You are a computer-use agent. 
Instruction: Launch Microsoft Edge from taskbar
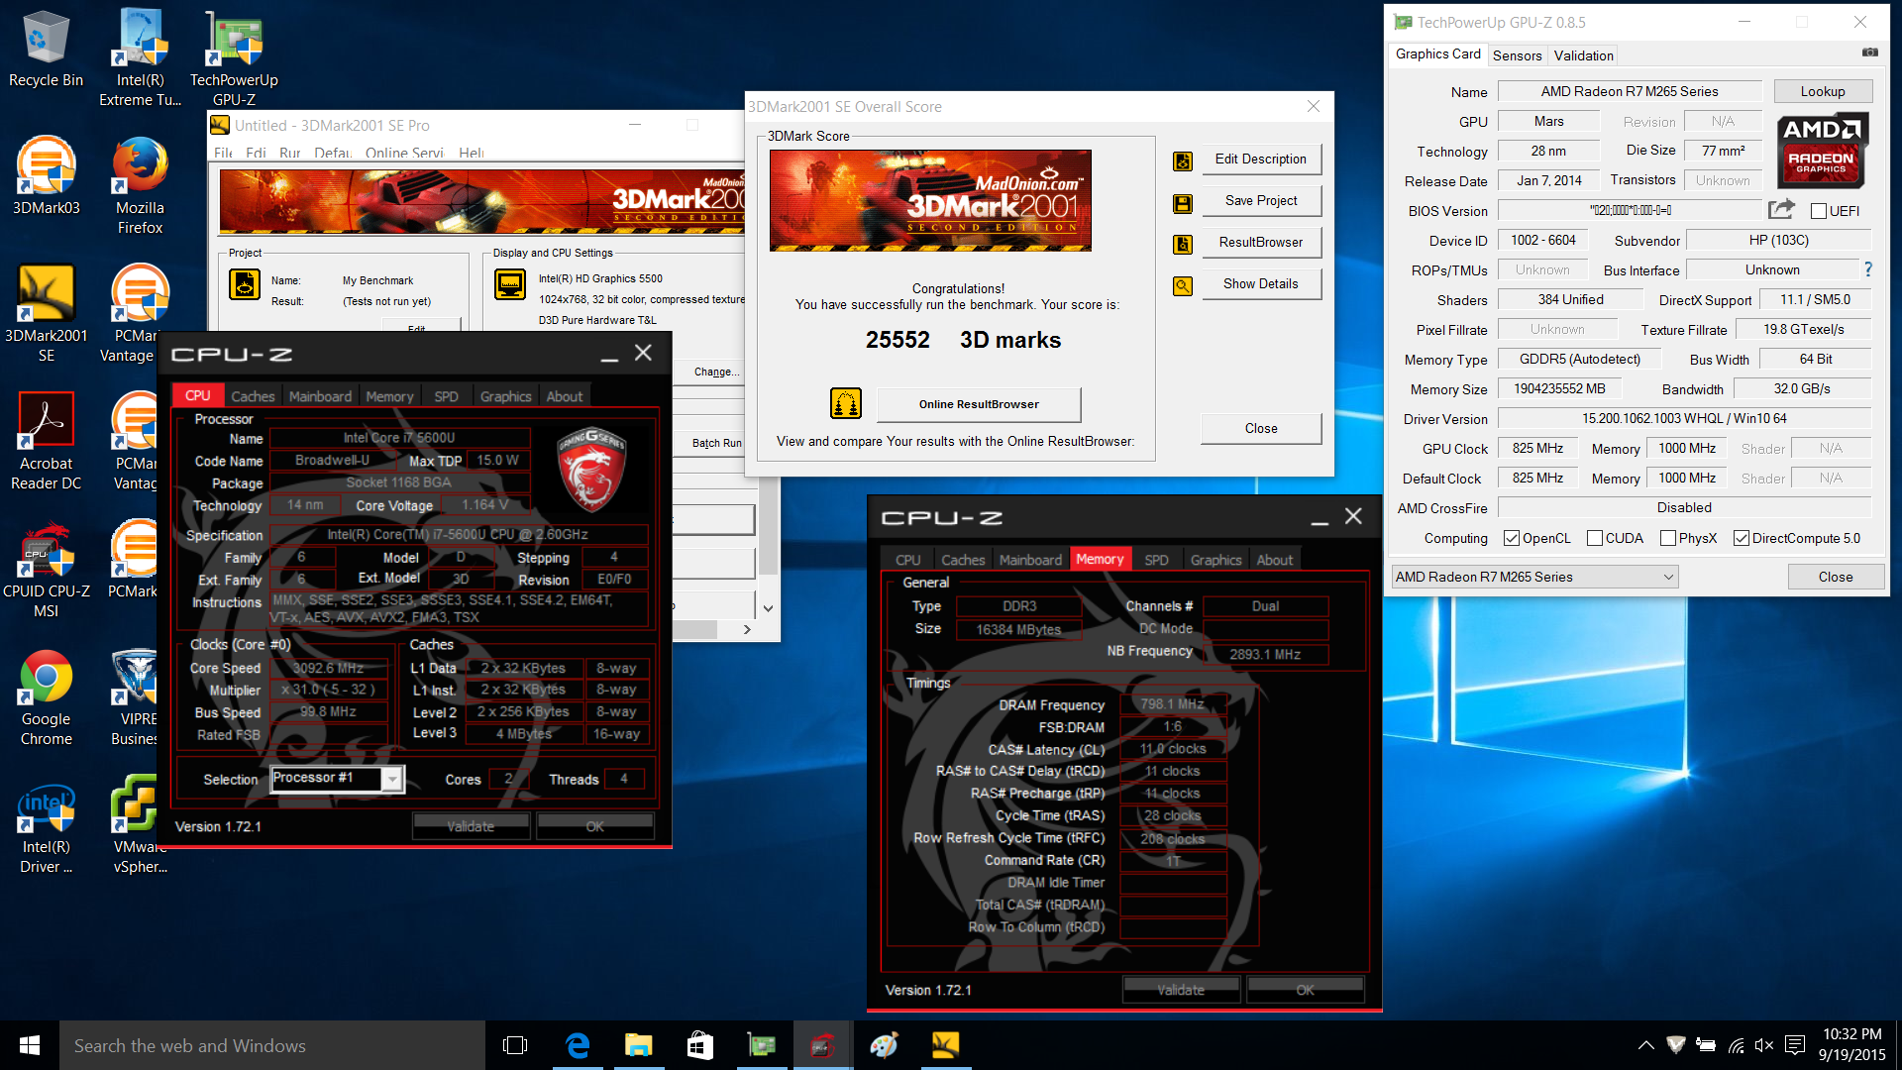tap(578, 1045)
